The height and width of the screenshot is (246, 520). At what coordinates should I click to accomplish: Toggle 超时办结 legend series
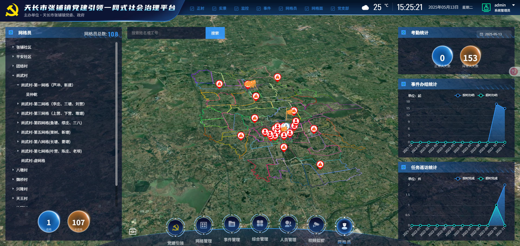(488, 95)
